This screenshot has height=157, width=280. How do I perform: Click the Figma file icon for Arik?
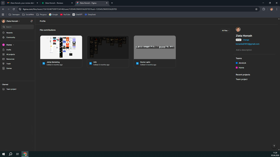[x=91, y=63]
